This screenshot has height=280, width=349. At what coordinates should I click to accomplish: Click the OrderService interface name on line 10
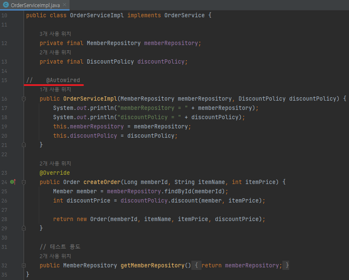(184, 15)
